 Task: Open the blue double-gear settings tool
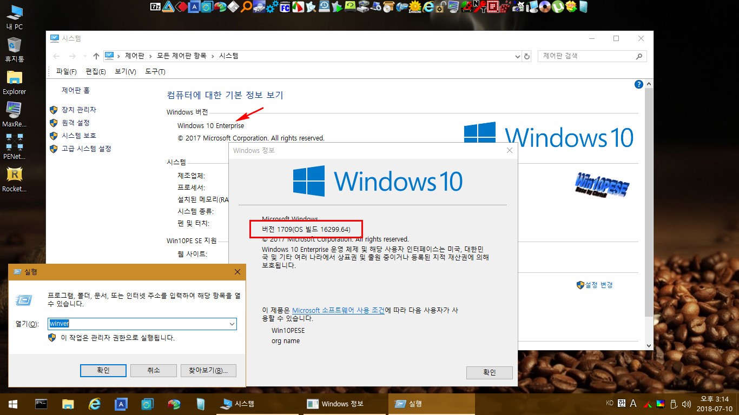tap(273, 6)
